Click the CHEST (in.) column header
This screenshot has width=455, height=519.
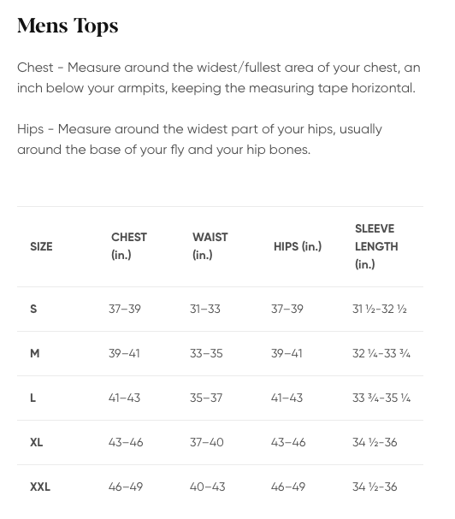pos(129,246)
